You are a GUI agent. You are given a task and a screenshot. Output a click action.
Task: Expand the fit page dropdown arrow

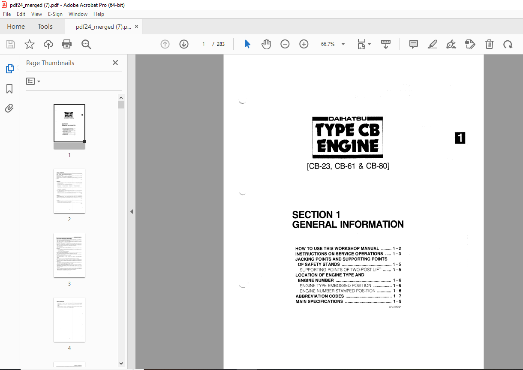[x=370, y=44]
